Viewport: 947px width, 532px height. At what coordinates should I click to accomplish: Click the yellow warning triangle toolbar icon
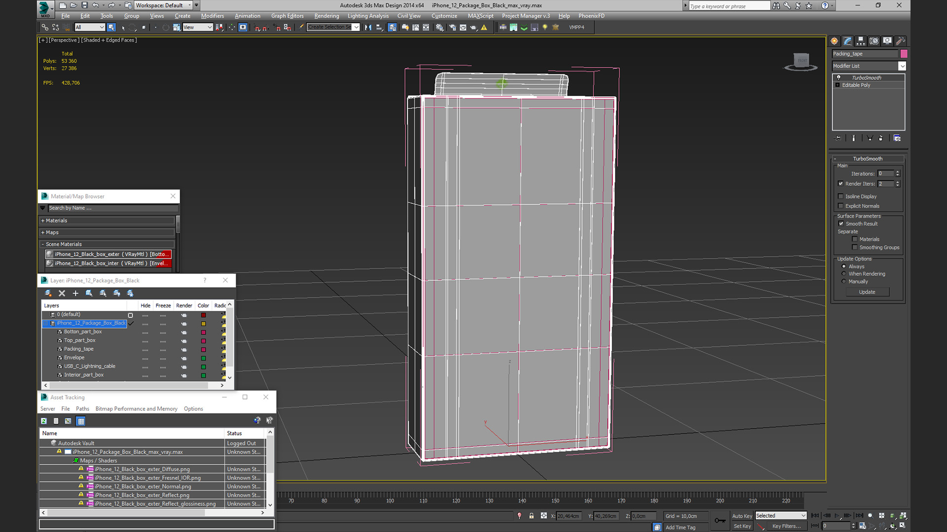(484, 28)
